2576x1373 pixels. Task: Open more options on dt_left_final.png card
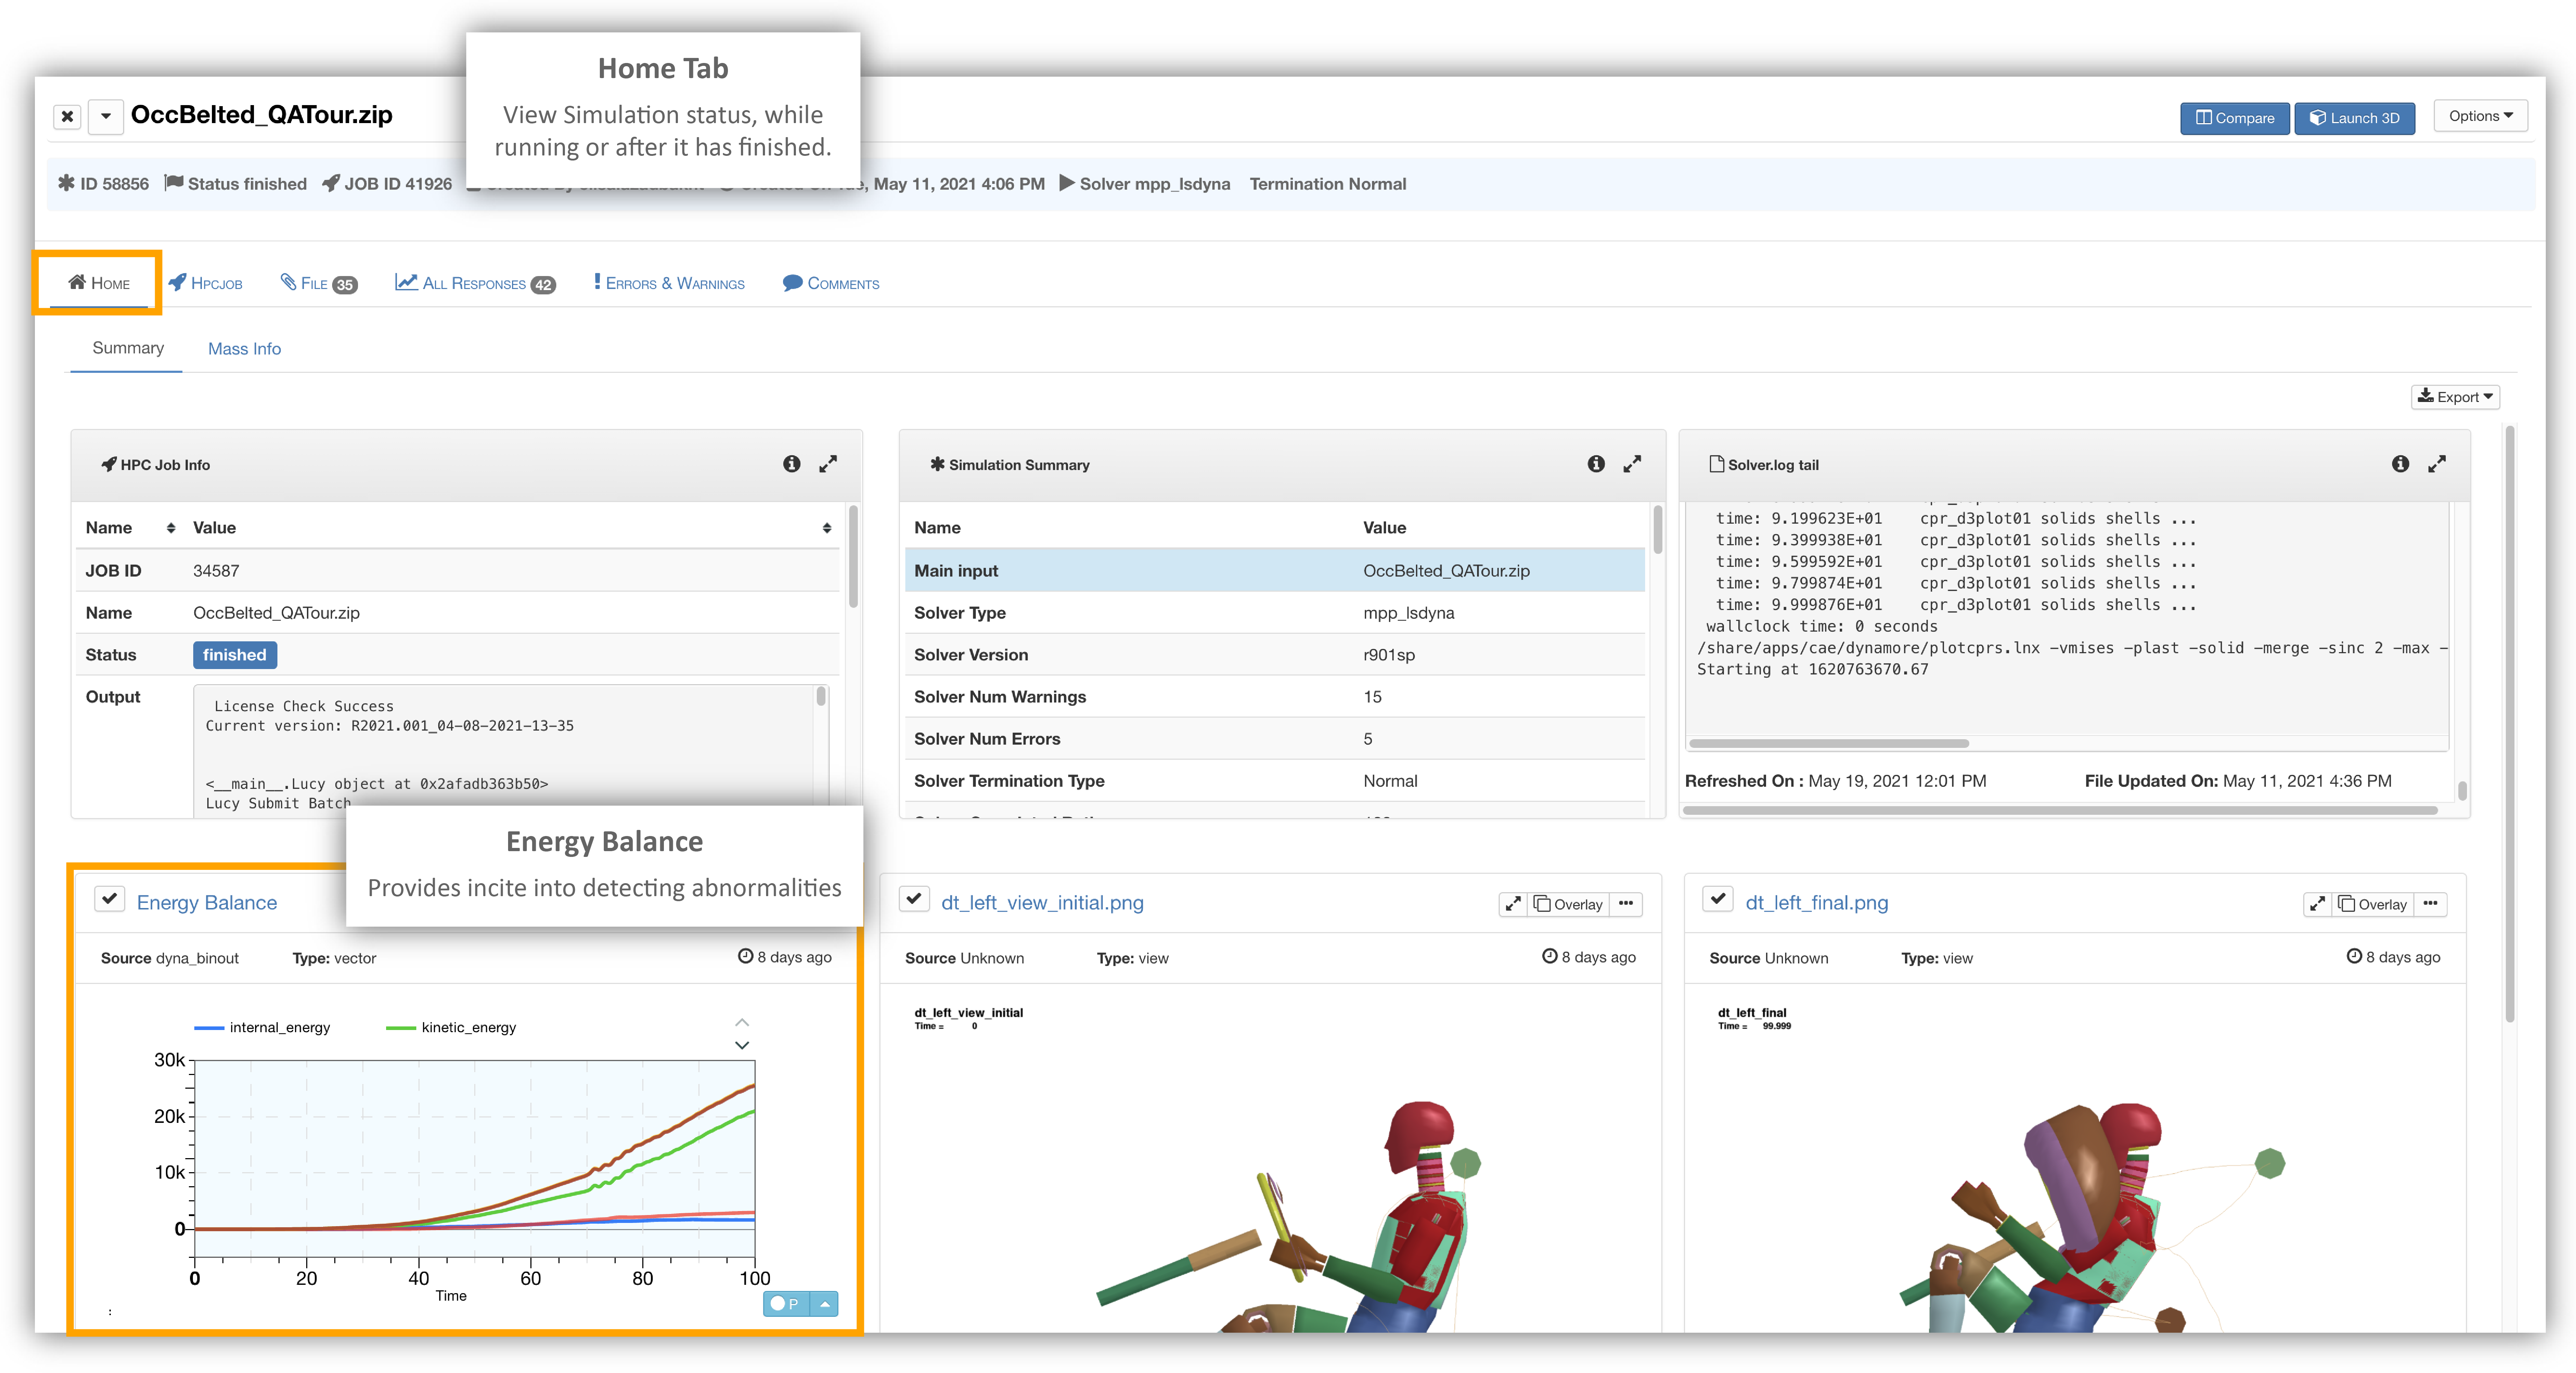click(x=2430, y=904)
